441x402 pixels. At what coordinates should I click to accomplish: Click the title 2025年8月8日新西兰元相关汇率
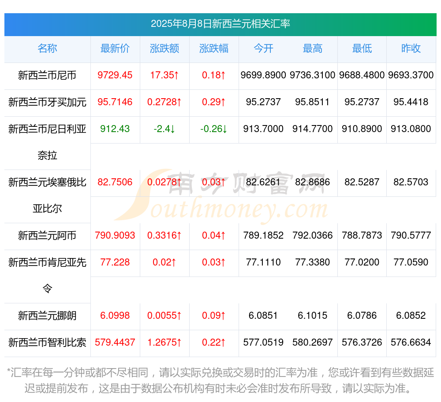coord(220,24)
